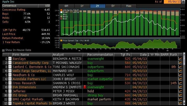
Task: Show chart icon for Canaccord Genuity row
Action: 180,63
